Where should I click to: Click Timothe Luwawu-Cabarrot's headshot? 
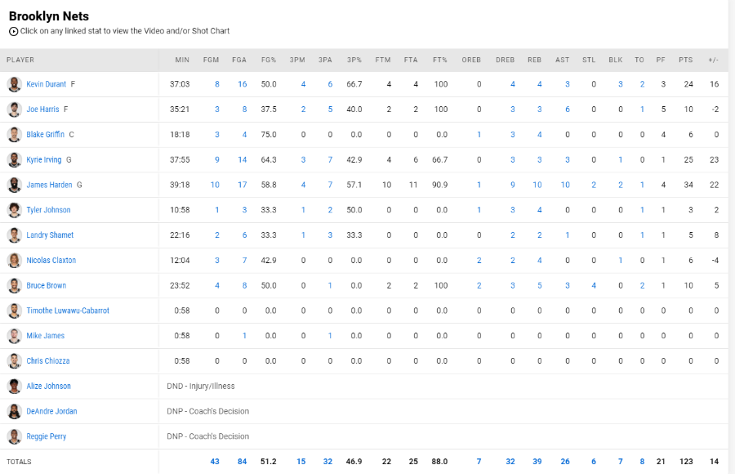coord(15,311)
